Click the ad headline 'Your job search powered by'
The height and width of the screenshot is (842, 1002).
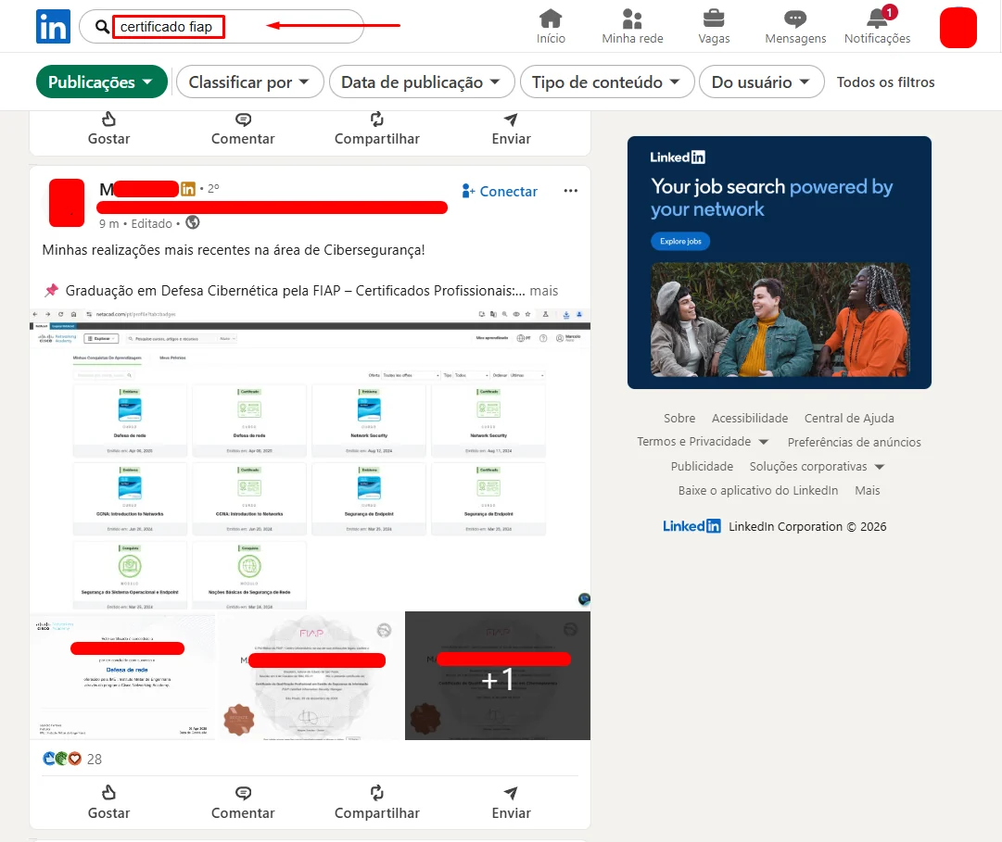(772, 198)
